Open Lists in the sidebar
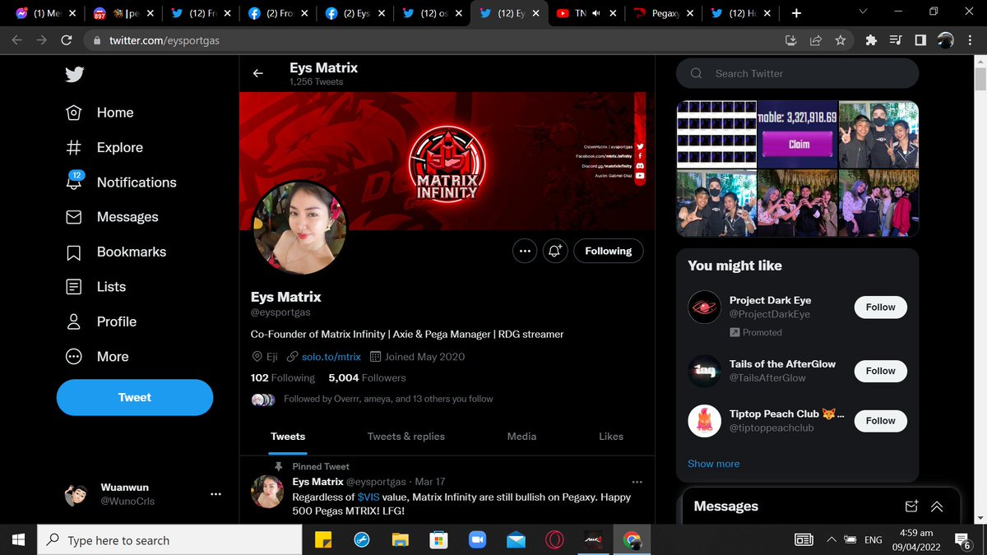Viewport: 987px width, 555px height. (95, 287)
